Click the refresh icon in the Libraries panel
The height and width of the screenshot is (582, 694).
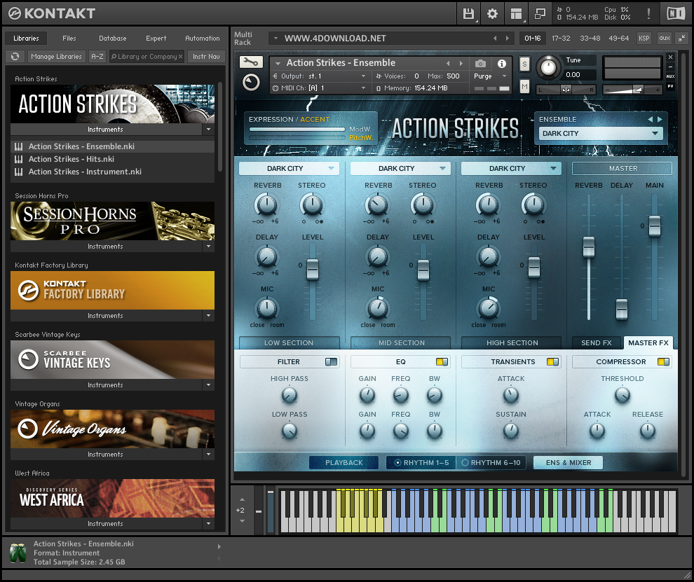pos(15,56)
